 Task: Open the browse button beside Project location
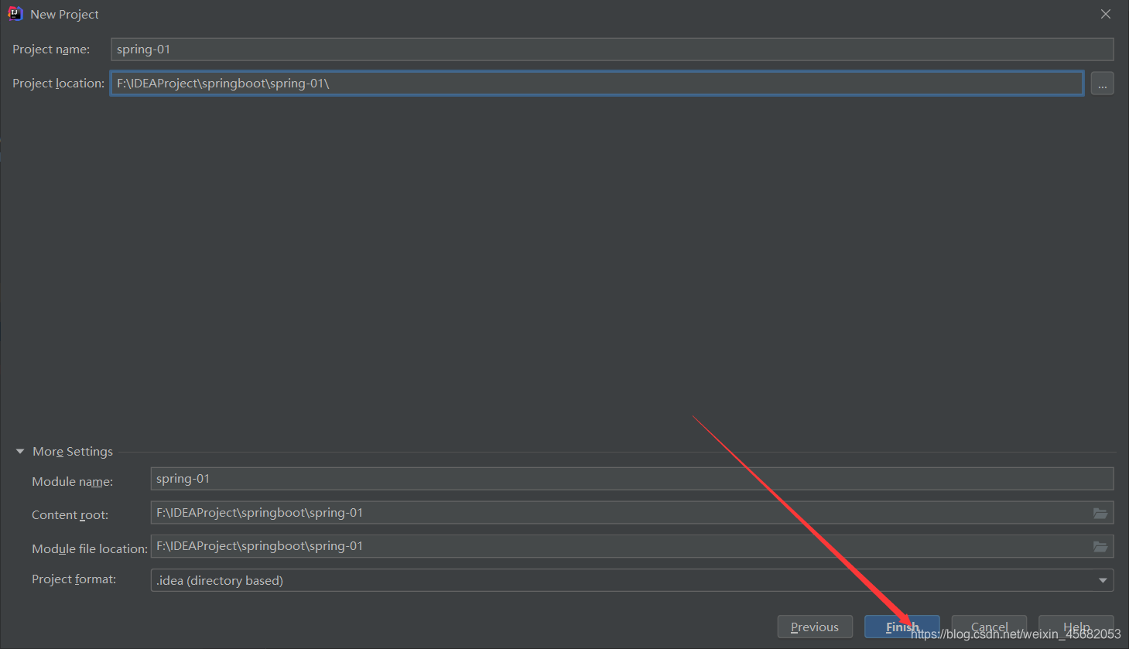coord(1103,84)
